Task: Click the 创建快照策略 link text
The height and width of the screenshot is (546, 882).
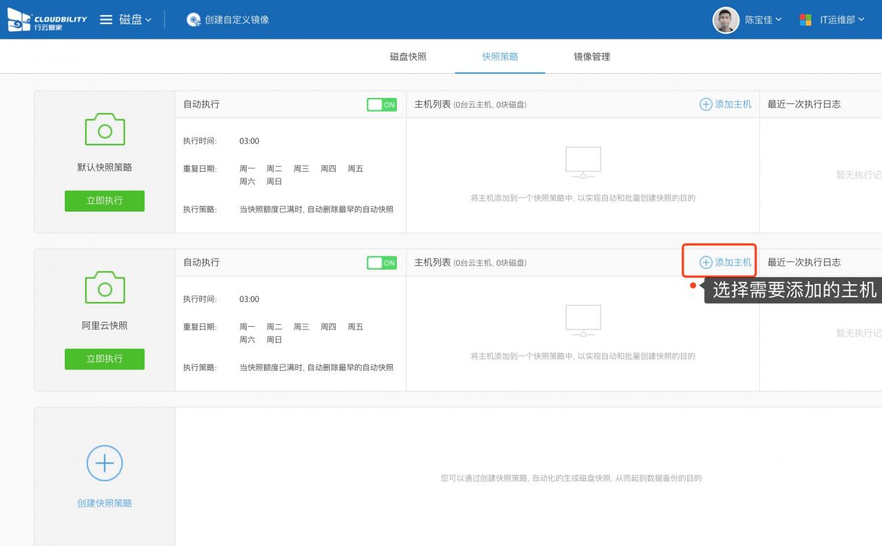Action: (x=105, y=503)
